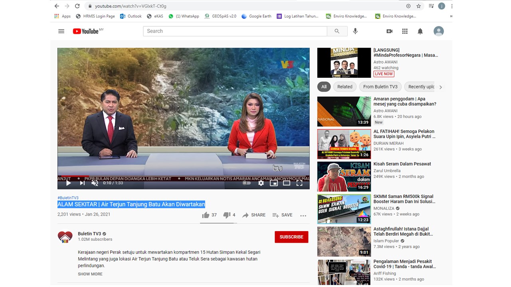
Task: Toggle the autoplay switch in player
Action: (247, 183)
